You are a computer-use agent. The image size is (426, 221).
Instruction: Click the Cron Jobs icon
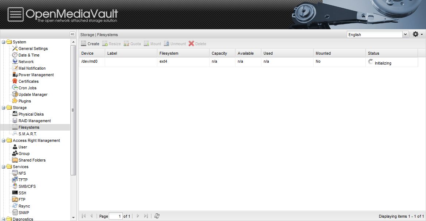pos(15,88)
